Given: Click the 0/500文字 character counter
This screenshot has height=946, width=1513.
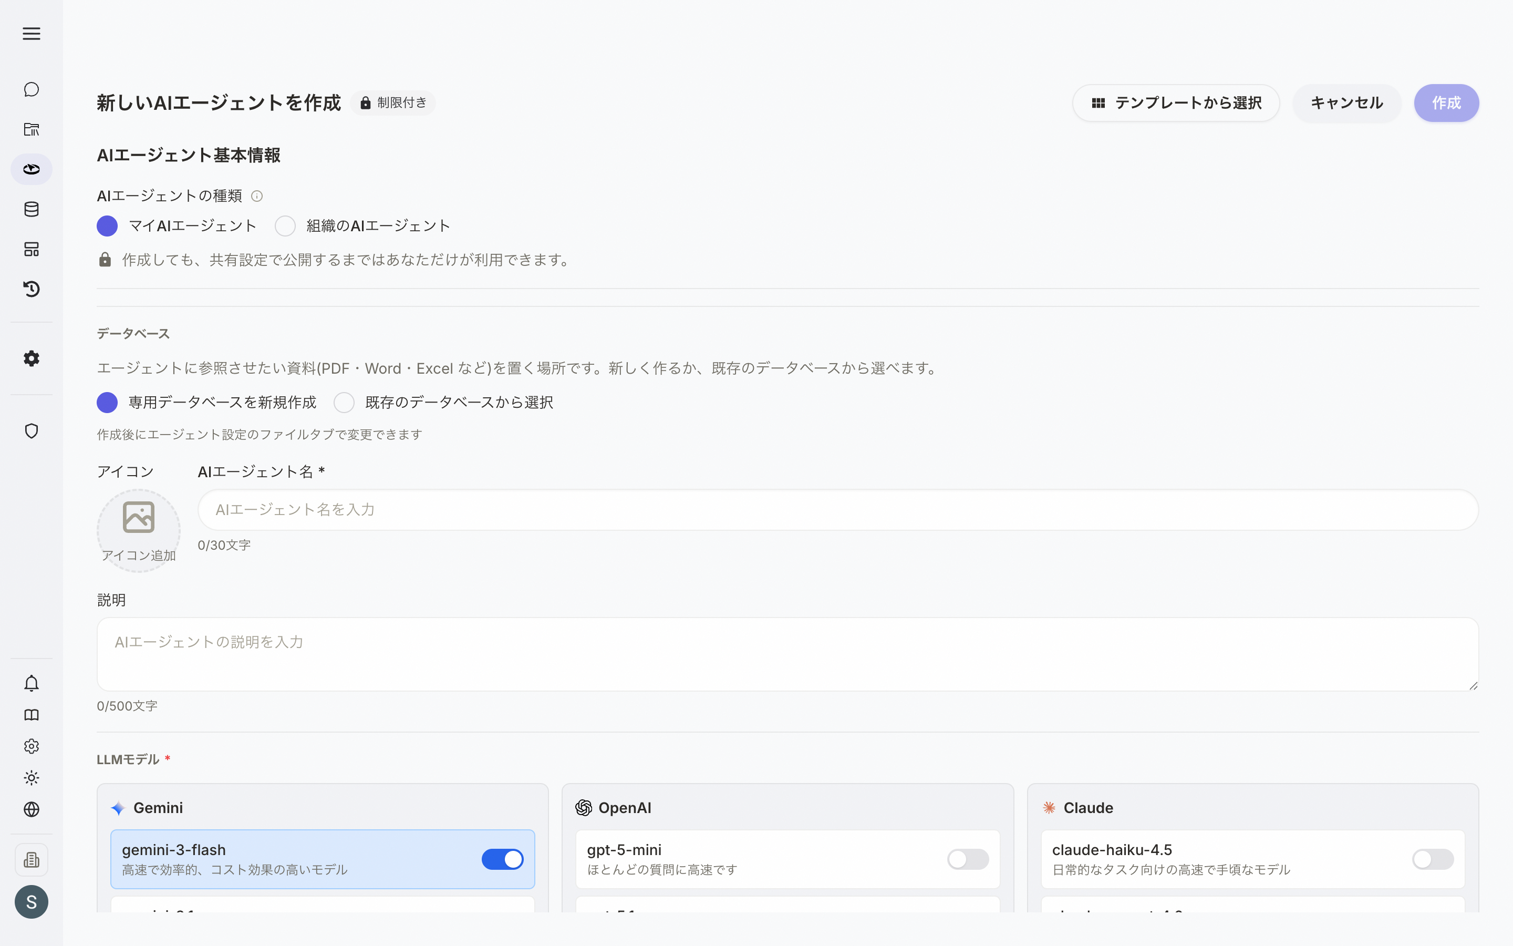Looking at the screenshot, I should 127,706.
